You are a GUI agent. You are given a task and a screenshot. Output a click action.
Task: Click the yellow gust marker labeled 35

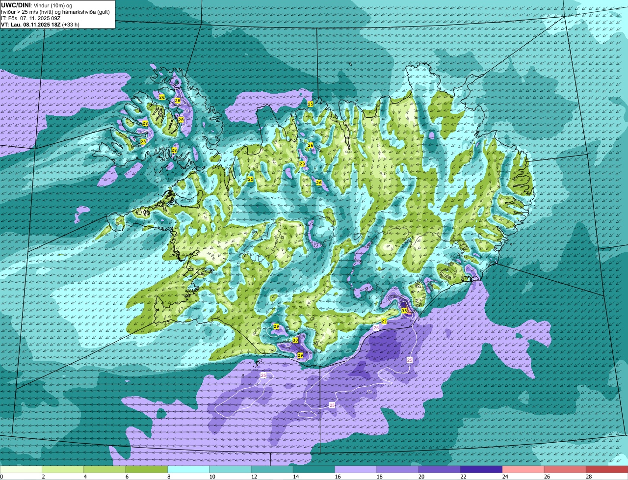click(404, 311)
